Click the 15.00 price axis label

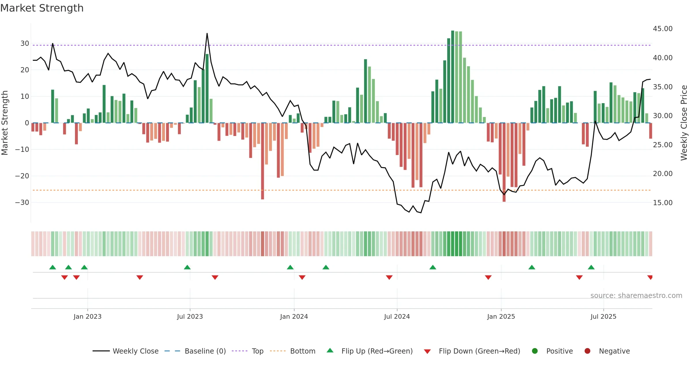point(663,203)
